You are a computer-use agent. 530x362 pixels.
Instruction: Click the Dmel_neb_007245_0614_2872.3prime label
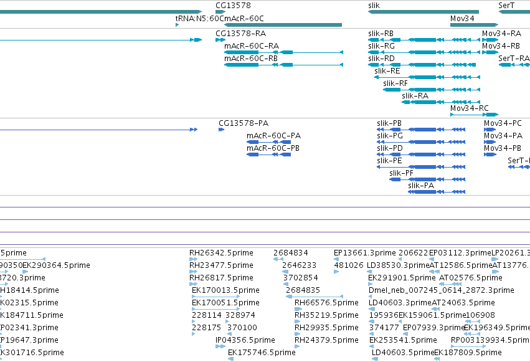pyautogui.click(x=442, y=290)
